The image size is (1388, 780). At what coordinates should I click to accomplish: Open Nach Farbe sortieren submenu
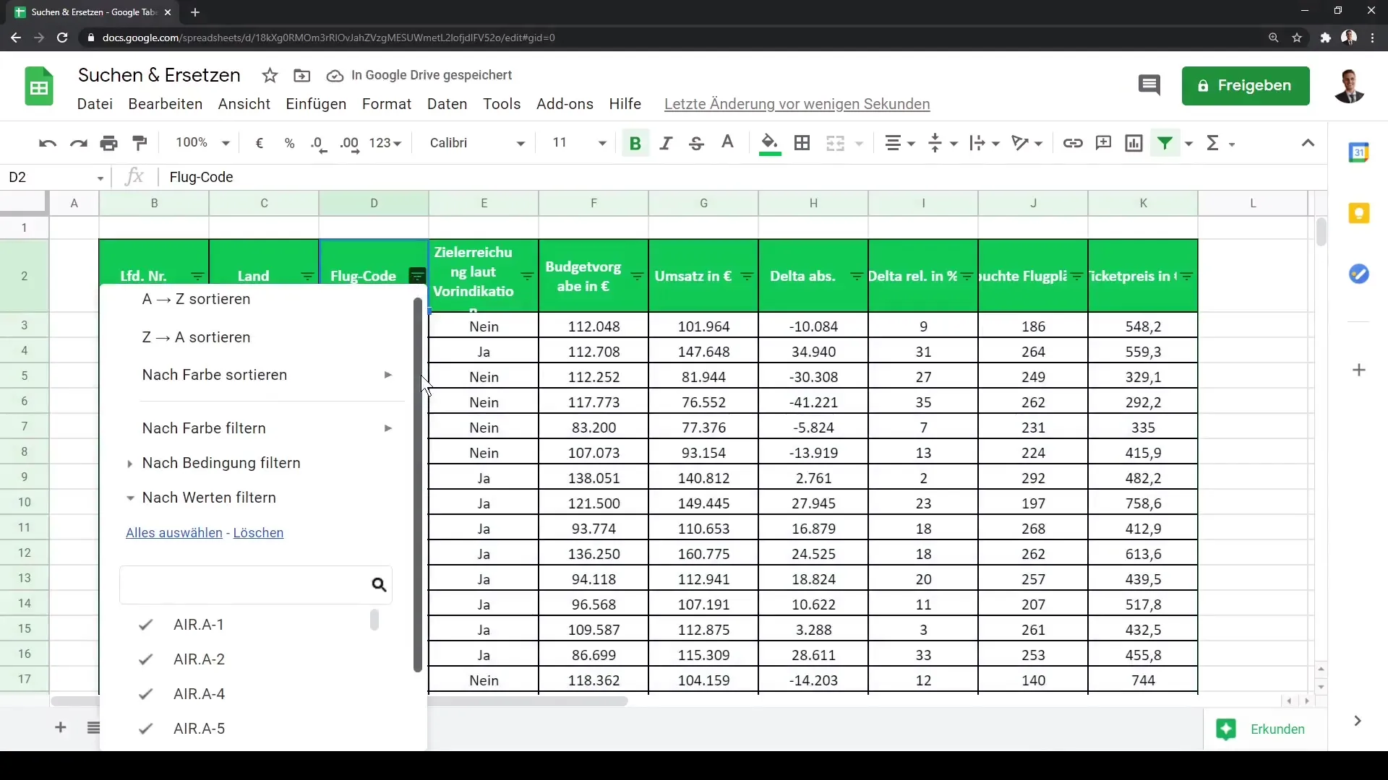267,375
